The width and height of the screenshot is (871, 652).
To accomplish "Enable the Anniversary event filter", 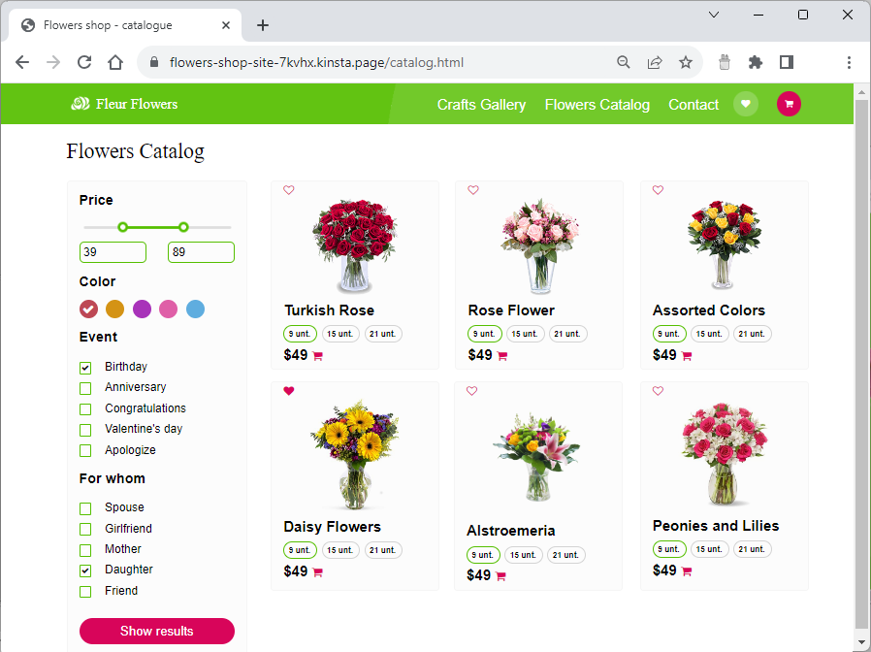I will point(85,388).
